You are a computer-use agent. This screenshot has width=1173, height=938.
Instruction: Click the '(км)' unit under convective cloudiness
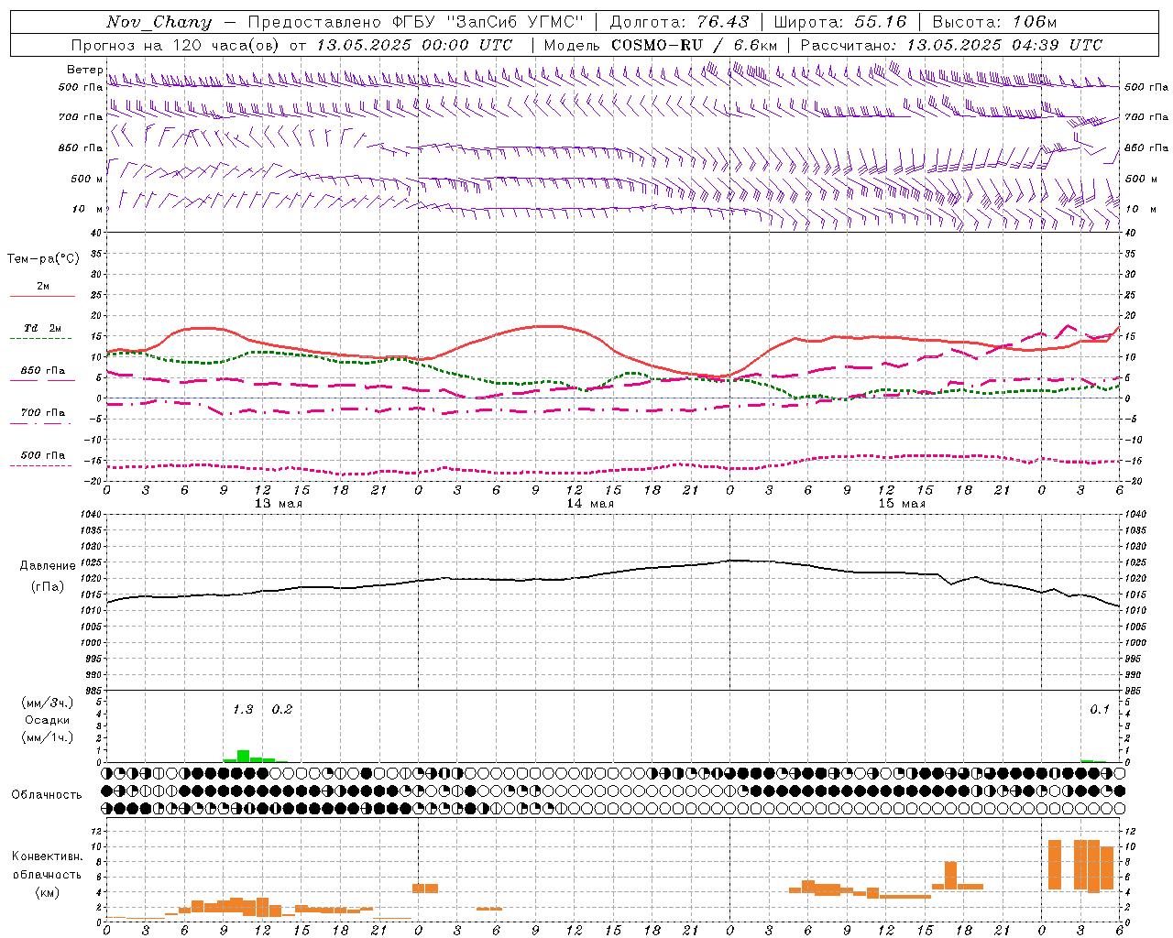(x=47, y=892)
